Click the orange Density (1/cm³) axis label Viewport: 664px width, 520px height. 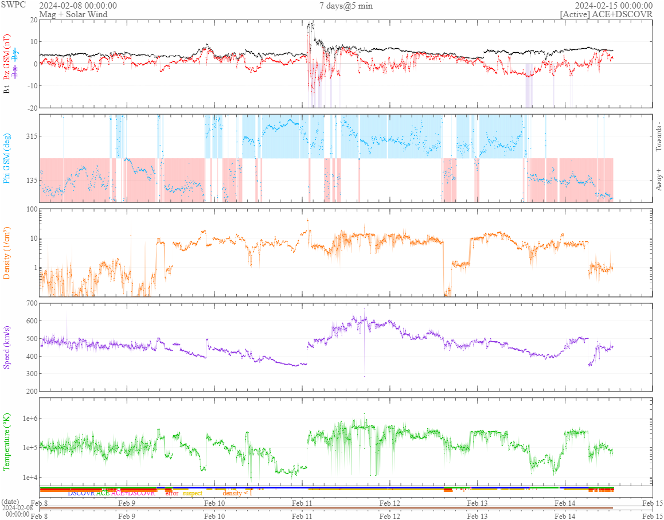pos(7,252)
